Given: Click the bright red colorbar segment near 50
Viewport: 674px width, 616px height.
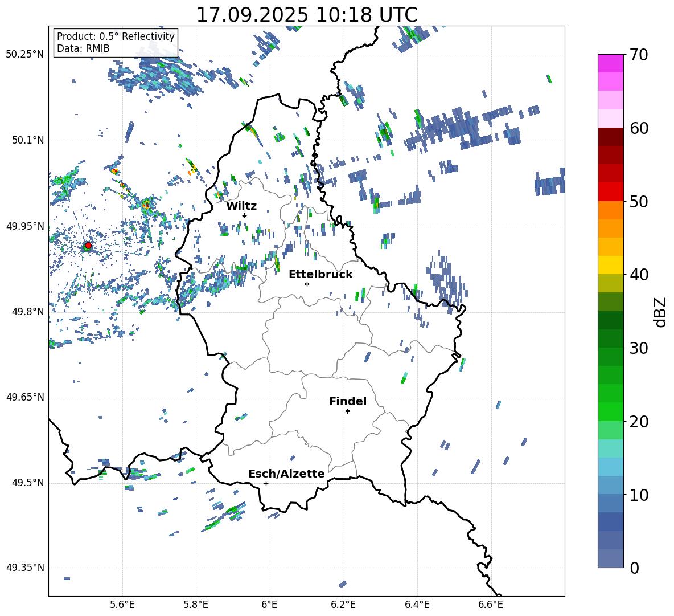Looking at the screenshot, I should (610, 192).
